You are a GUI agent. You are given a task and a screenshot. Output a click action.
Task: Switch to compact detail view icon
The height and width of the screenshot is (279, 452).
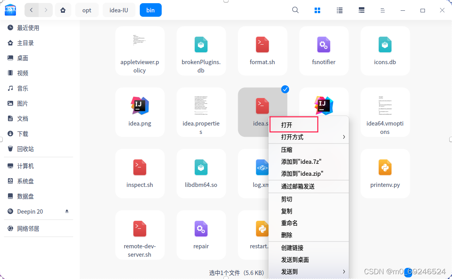[x=362, y=10]
